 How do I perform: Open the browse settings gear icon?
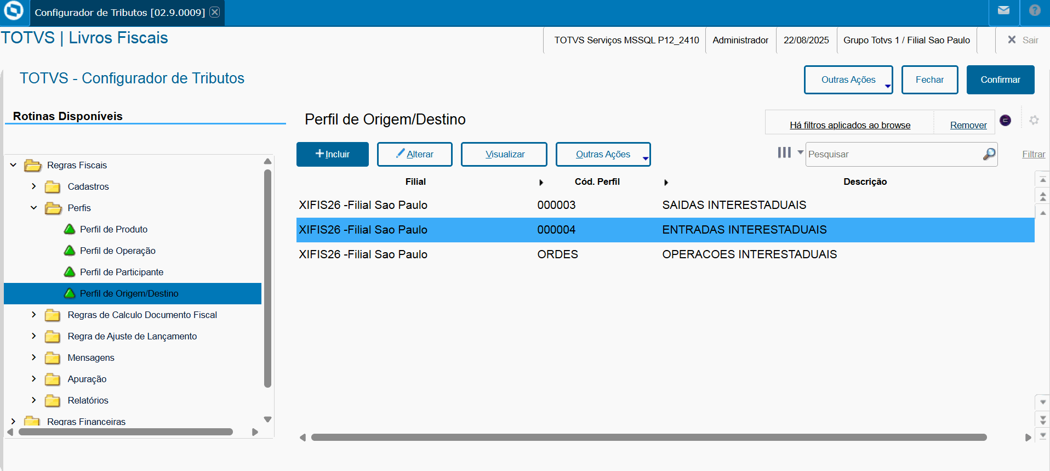point(1034,120)
